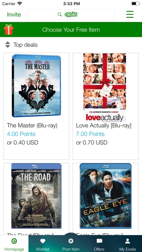Open the hamburger menu icon
This screenshot has width=142, height=252.
point(130,14)
